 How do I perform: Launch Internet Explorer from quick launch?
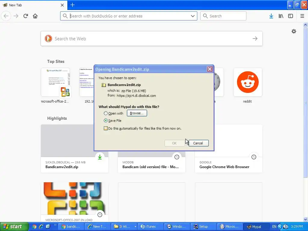(41, 226)
